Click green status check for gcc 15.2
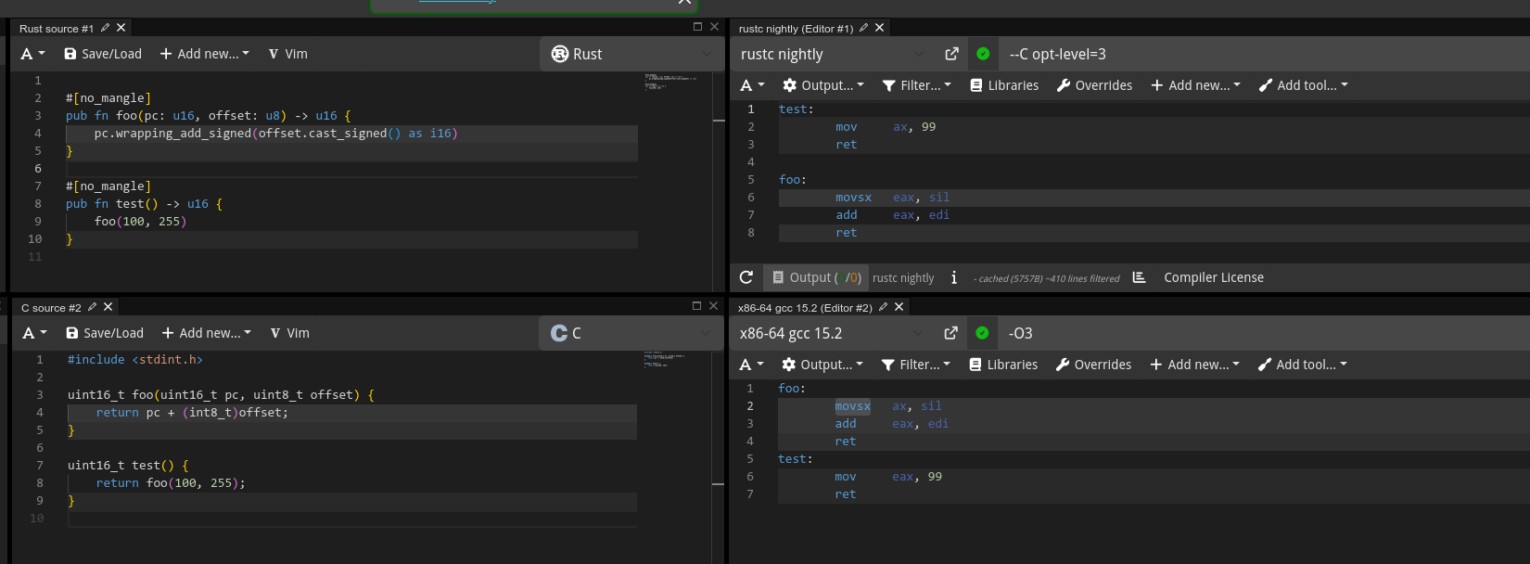 (982, 333)
